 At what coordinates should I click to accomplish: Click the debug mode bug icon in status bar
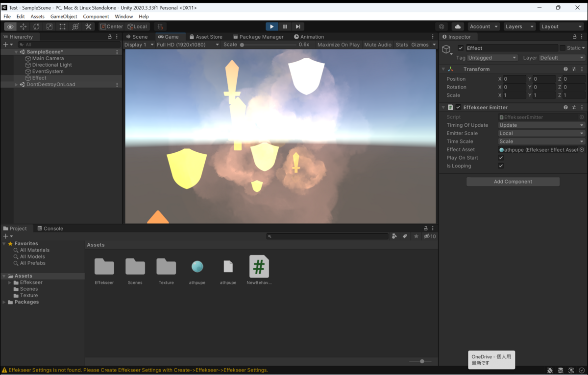point(550,371)
